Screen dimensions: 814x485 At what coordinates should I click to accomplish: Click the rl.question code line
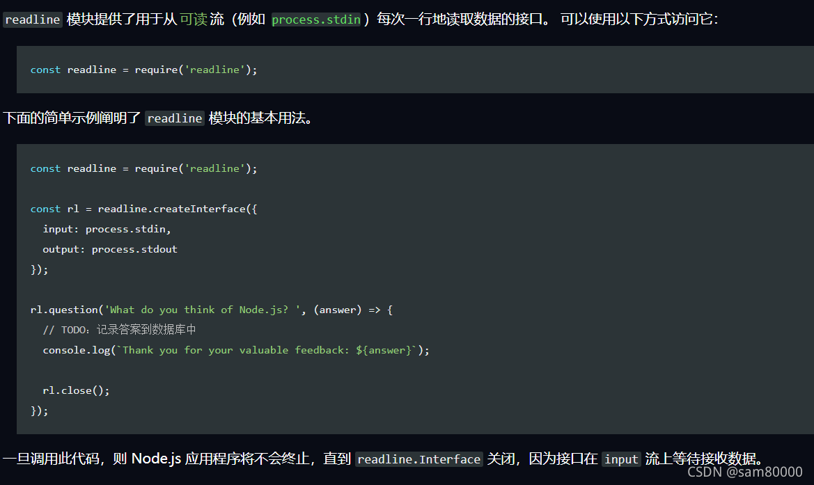point(212,310)
